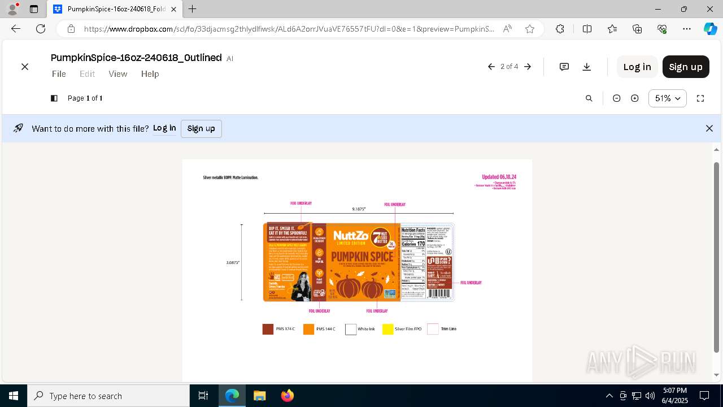The height and width of the screenshot is (407, 723).
Task: Zoom in with the plus icon
Action: pyautogui.click(x=635, y=98)
